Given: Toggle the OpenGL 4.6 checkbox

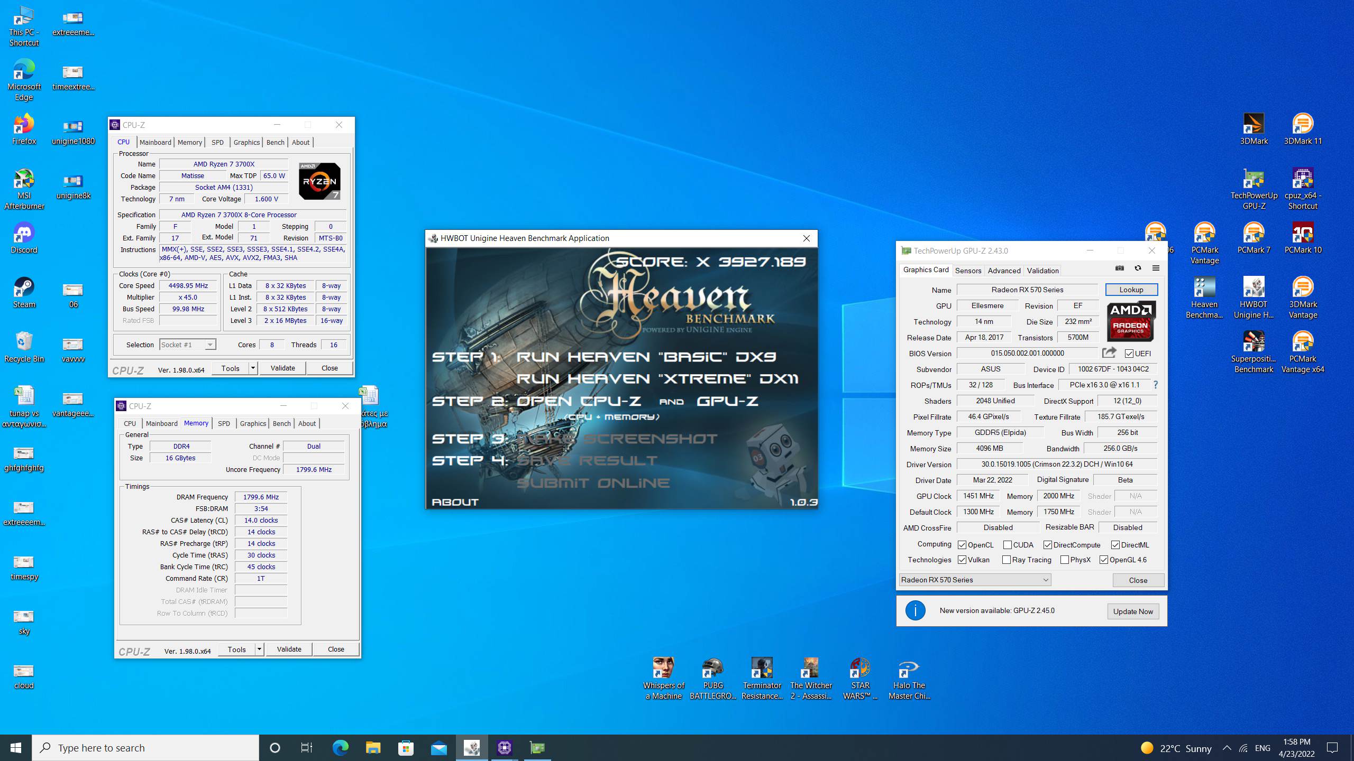Looking at the screenshot, I should pos(1104,560).
